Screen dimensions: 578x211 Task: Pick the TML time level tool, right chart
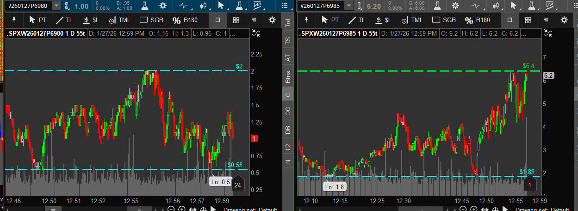tap(411, 20)
